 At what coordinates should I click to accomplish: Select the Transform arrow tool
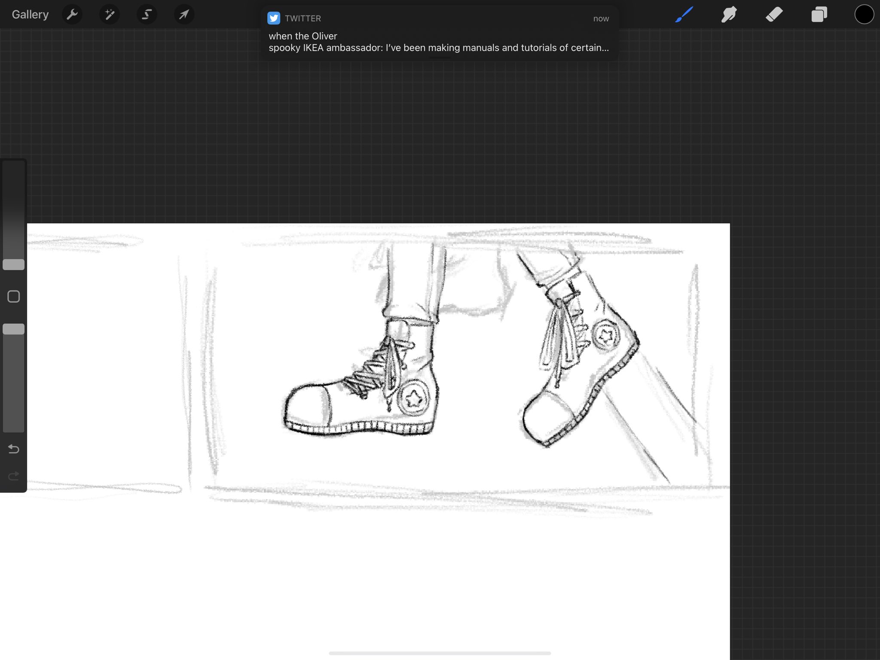tap(184, 15)
